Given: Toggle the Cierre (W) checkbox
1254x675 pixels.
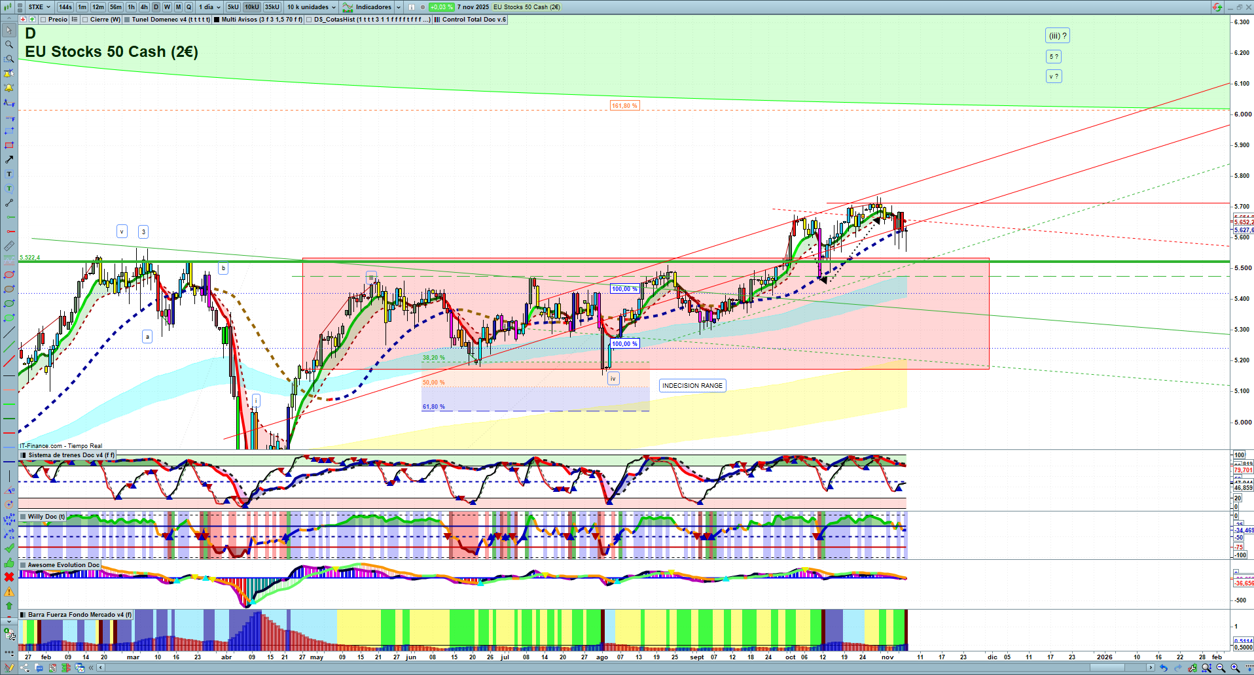Looking at the screenshot, I should coord(85,20).
